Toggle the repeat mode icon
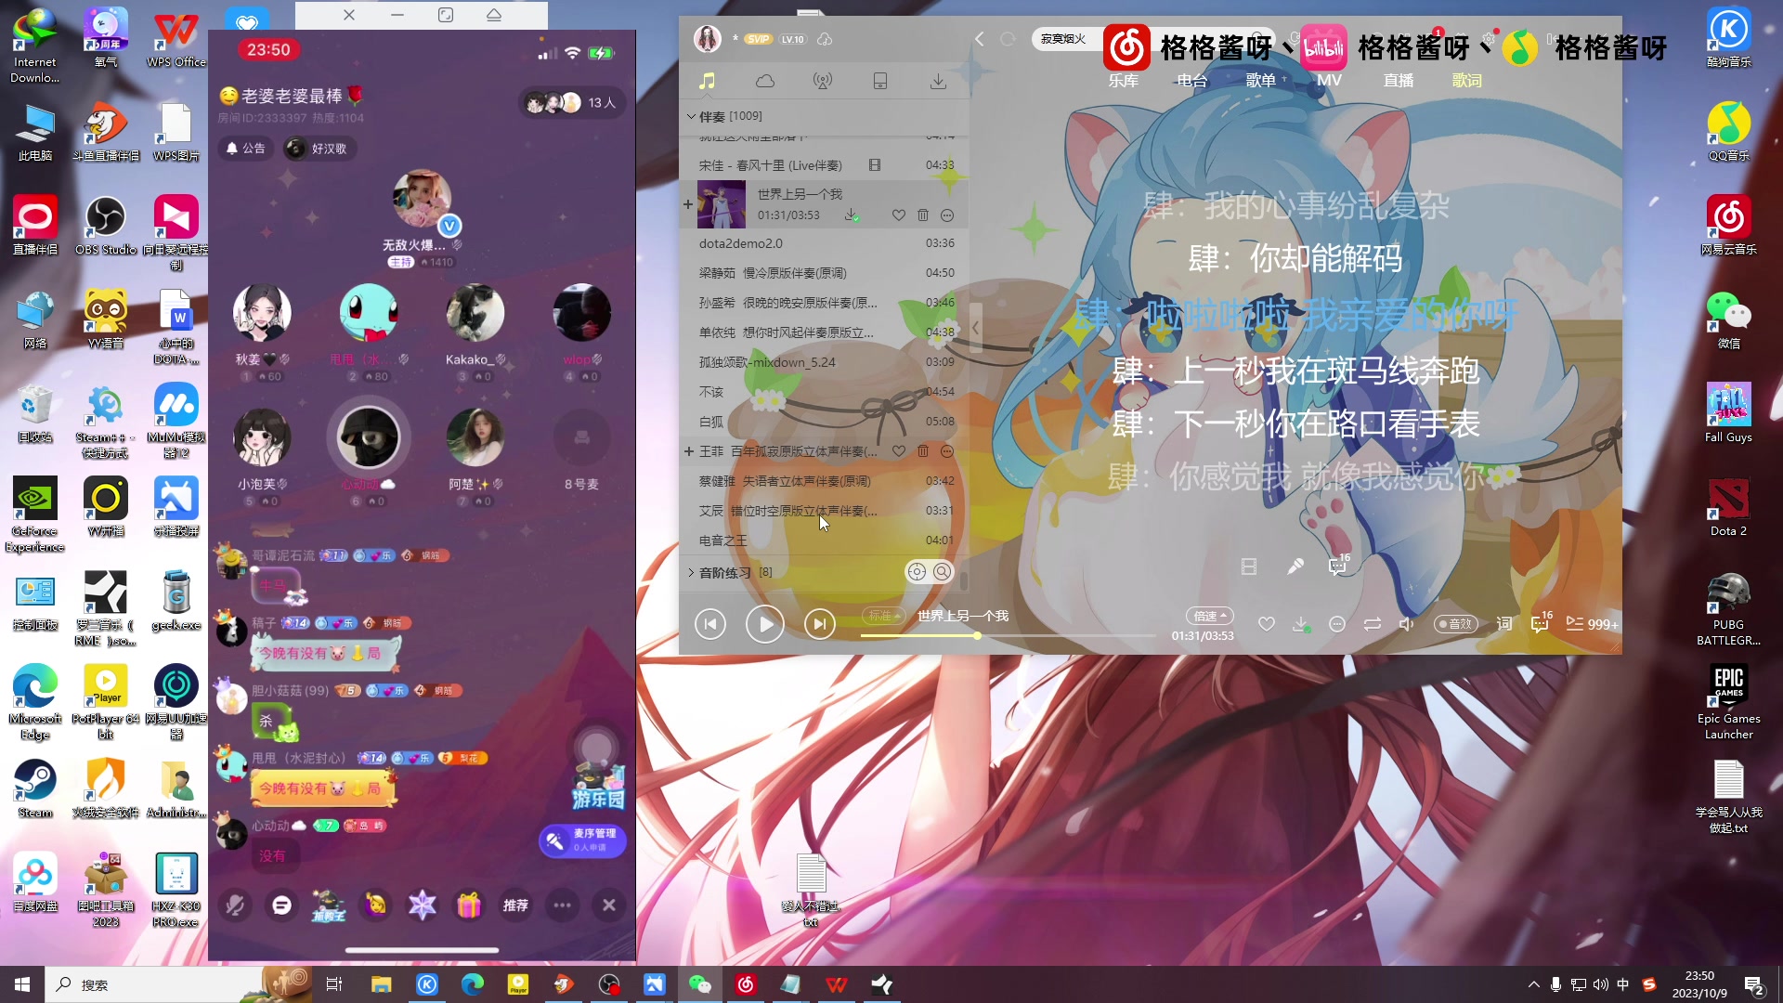Screen dimensions: 1783x1003 coord(1373,624)
